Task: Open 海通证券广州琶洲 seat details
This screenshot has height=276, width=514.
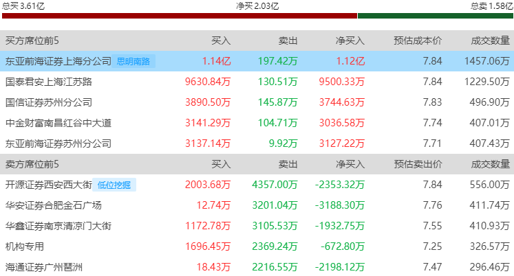Action: click(x=44, y=267)
